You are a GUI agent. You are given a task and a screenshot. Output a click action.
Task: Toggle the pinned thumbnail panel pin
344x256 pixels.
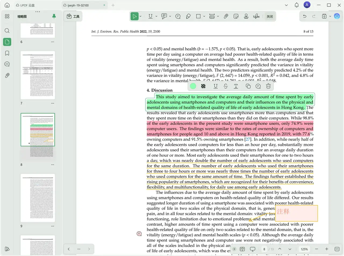(x=54, y=16)
